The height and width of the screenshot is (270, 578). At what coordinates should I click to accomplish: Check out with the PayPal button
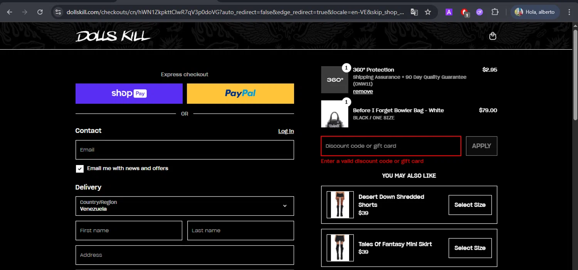click(240, 93)
